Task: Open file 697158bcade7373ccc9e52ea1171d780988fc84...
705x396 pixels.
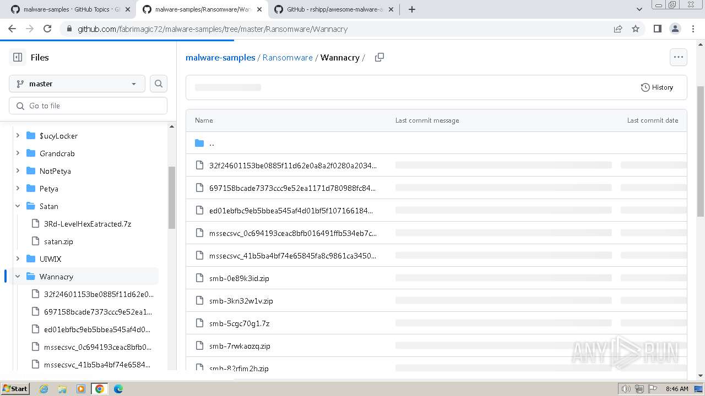Action: pyautogui.click(x=292, y=188)
